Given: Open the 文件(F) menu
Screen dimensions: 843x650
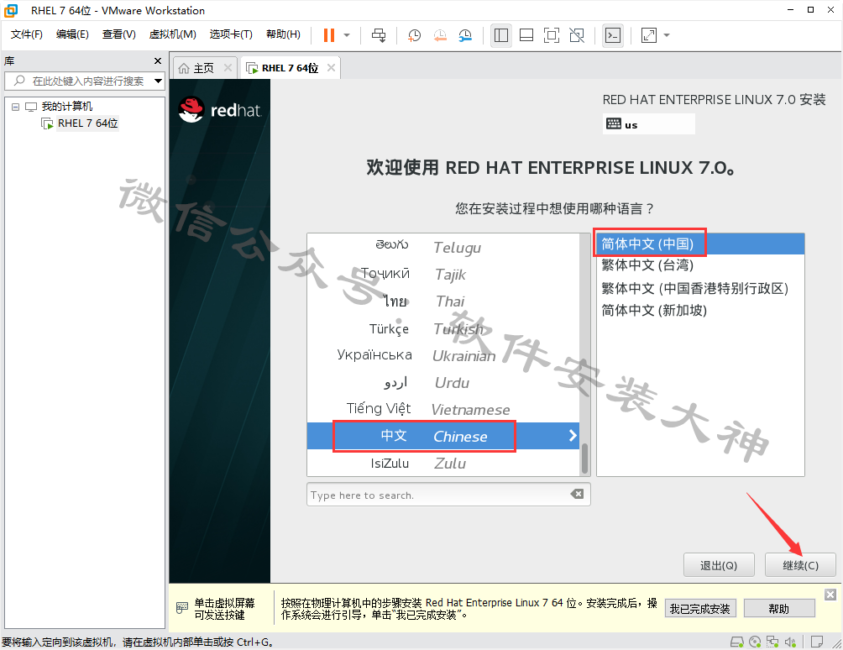Looking at the screenshot, I should click(x=27, y=34).
